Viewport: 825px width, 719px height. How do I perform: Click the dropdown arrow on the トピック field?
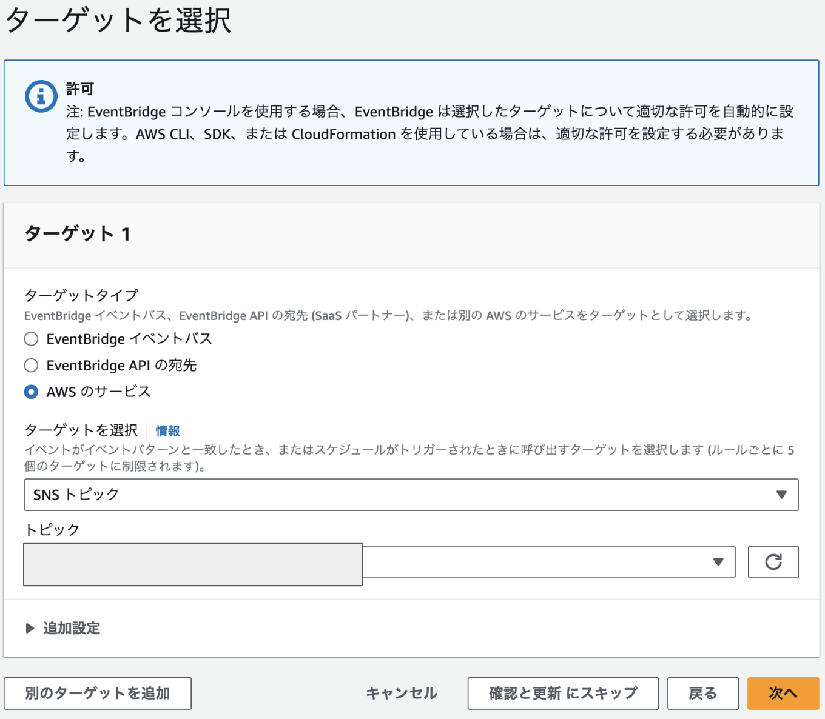pyautogui.click(x=718, y=563)
